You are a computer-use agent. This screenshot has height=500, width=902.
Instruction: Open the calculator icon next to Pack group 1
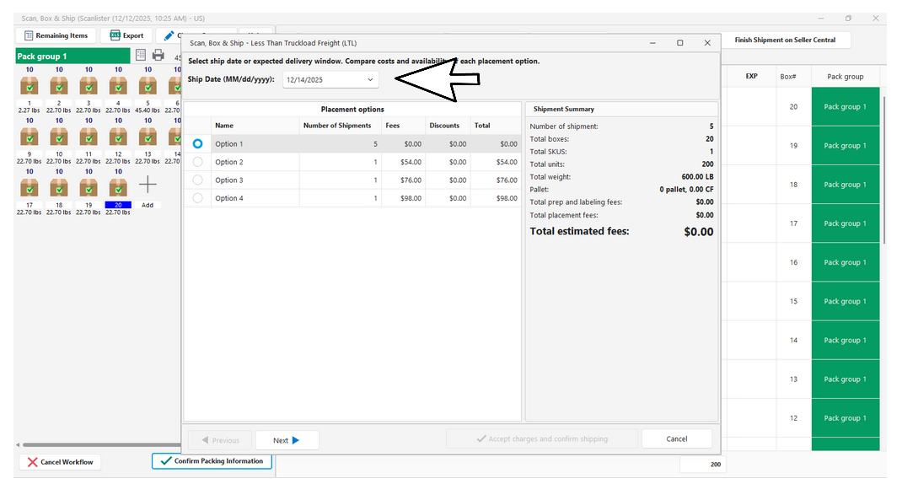click(142, 56)
